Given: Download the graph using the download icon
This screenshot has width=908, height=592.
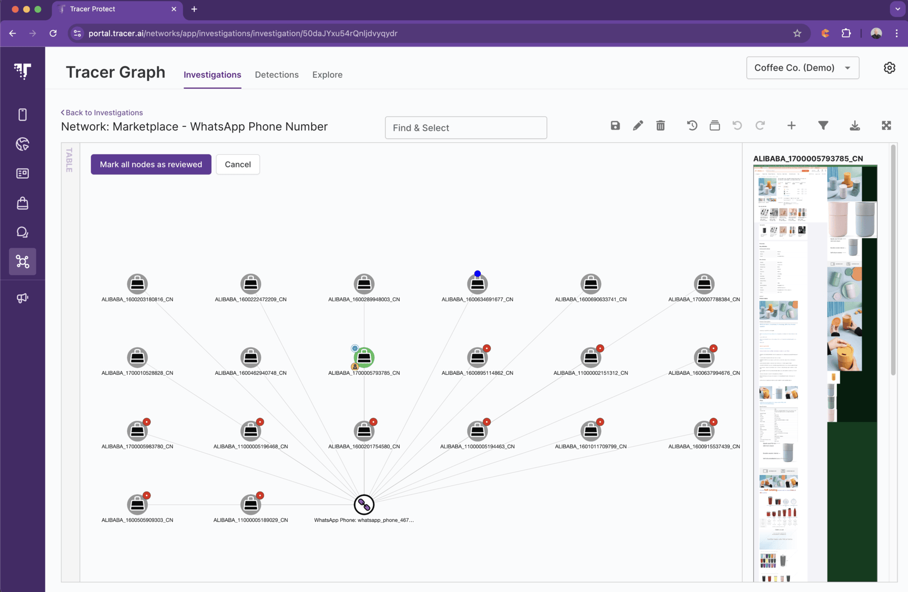Looking at the screenshot, I should pos(855,126).
